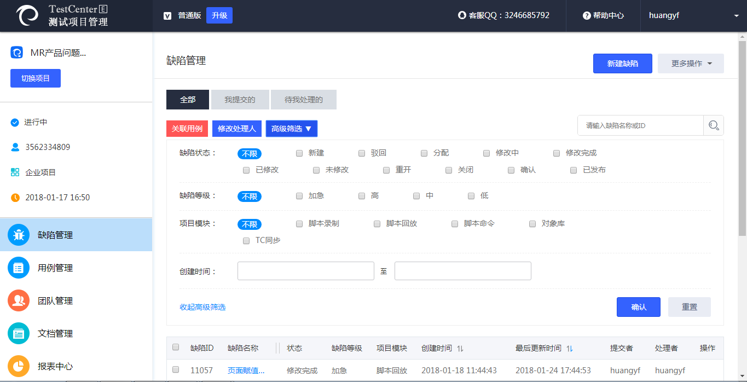Open 用例管理 list icon in sidebar
This screenshot has height=382, width=747.
click(19, 268)
